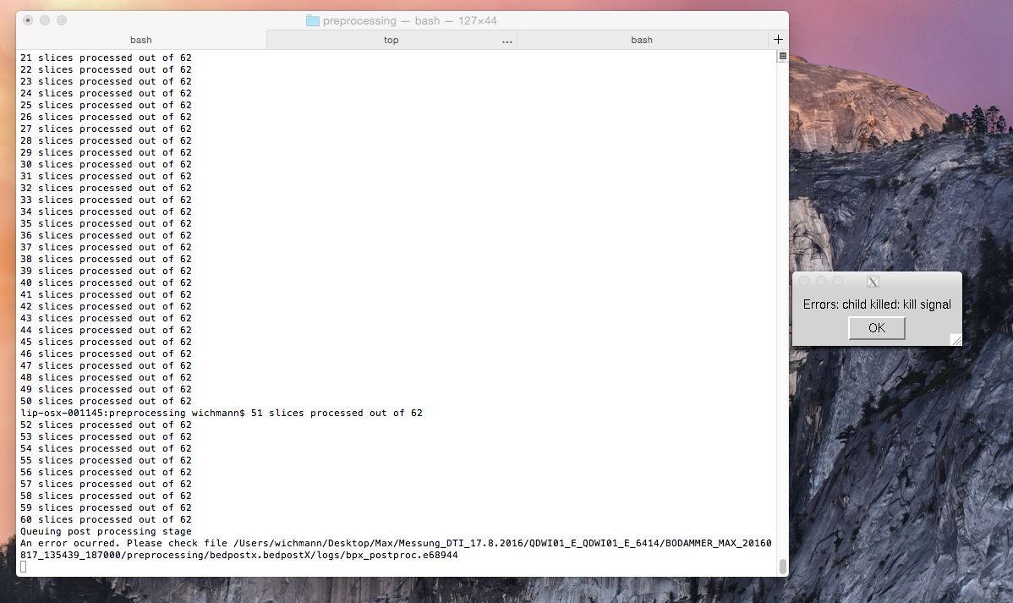Click '35 slices processed out of 62' line
The image size is (1013, 603).
106,223
